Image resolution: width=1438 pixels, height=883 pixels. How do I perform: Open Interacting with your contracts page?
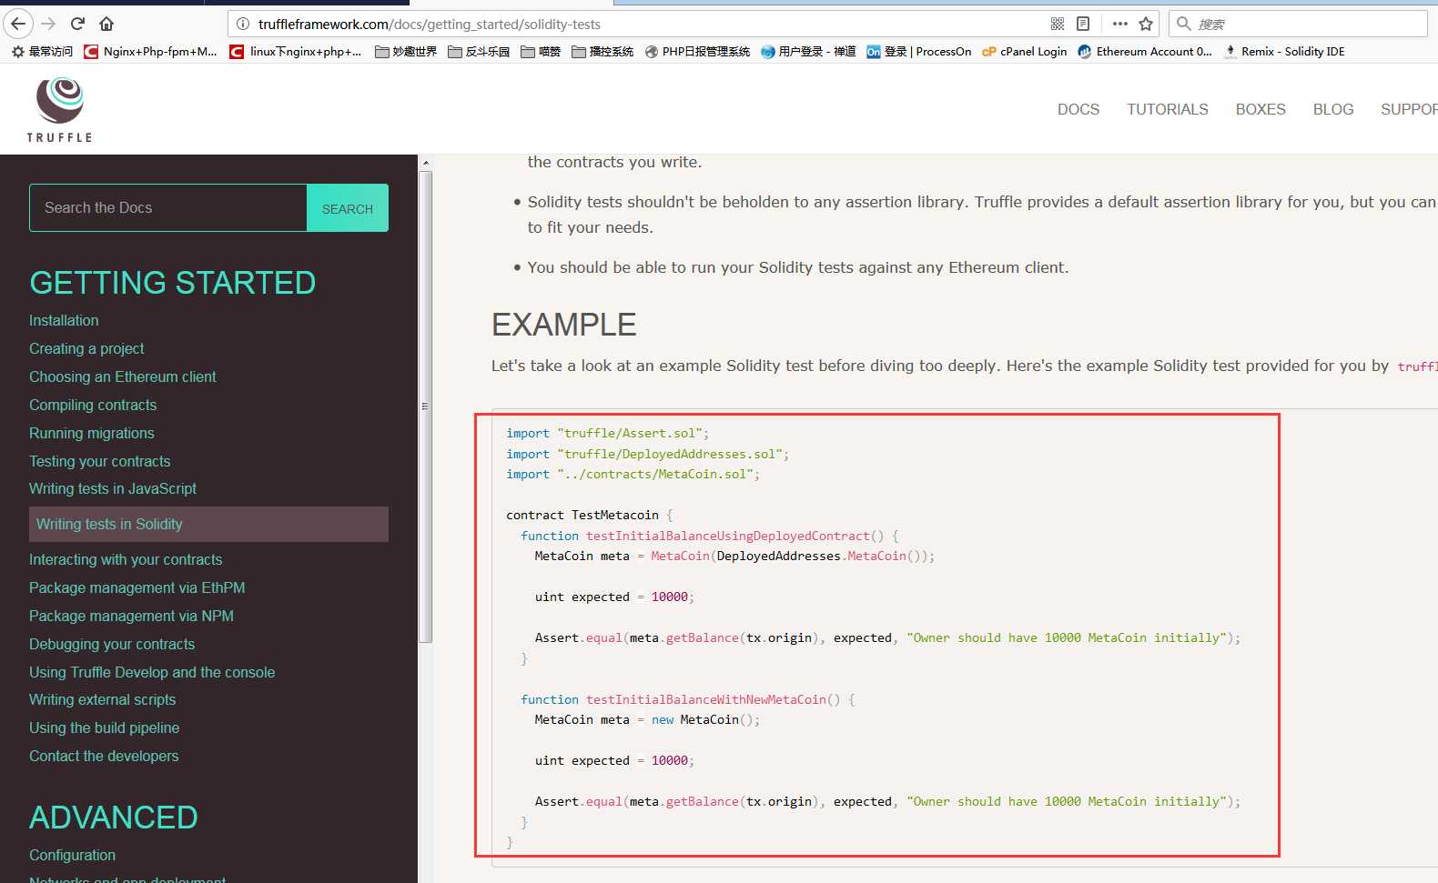126,559
